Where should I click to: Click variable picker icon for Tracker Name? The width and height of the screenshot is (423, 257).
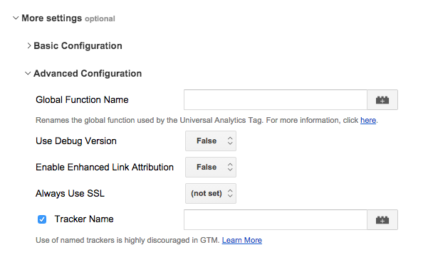[382, 220]
